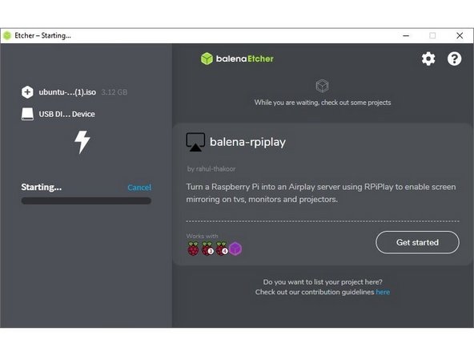Click the Get started button
The height and width of the screenshot is (356, 474).
click(x=417, y=242)
